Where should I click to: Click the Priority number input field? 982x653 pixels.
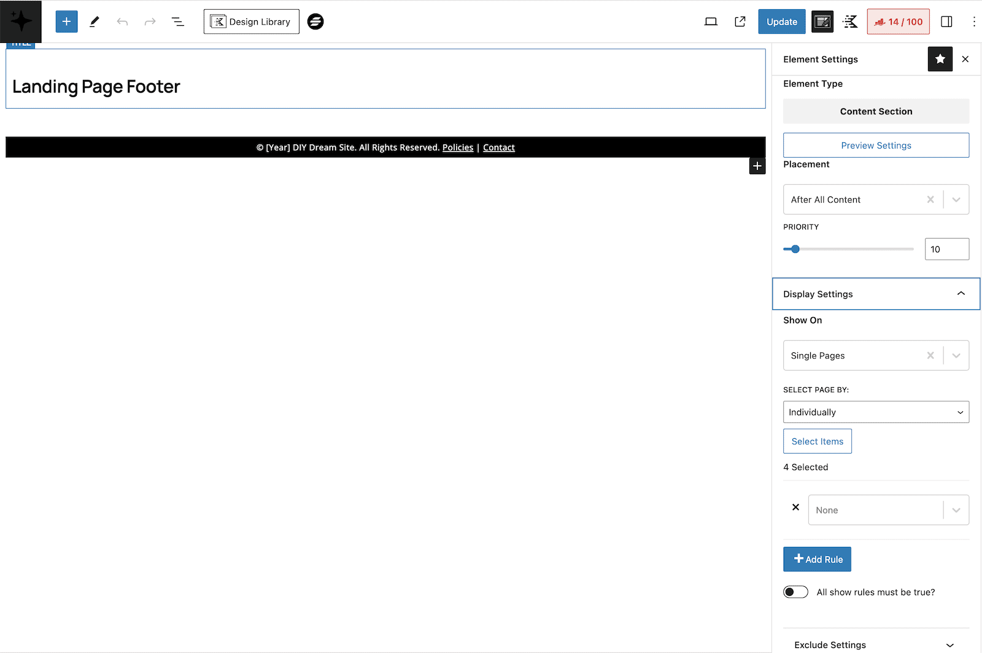click(946, 249)
